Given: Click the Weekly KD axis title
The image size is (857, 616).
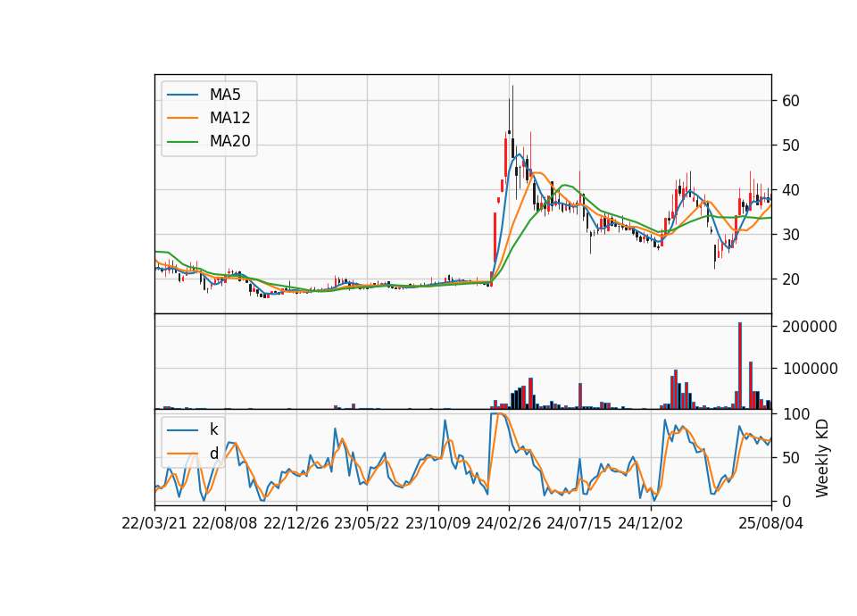Looking at the screenshot, I should pyautogui.click(x=822, y=458).
